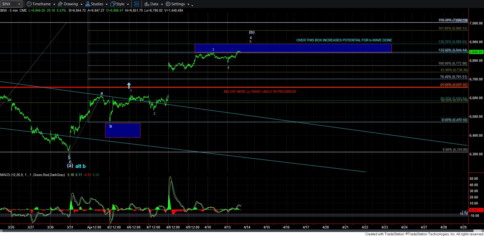Image resolution: width=484 pixels, height=236 pixels.
Task: Open the toolbar overflow arrow after Settings
Action: [x=192, y=5]
